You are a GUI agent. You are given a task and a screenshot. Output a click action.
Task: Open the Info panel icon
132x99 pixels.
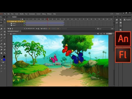(x=121, y=23)
